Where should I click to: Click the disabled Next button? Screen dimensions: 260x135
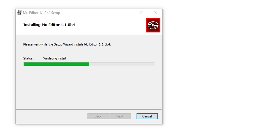coord(120,116)
